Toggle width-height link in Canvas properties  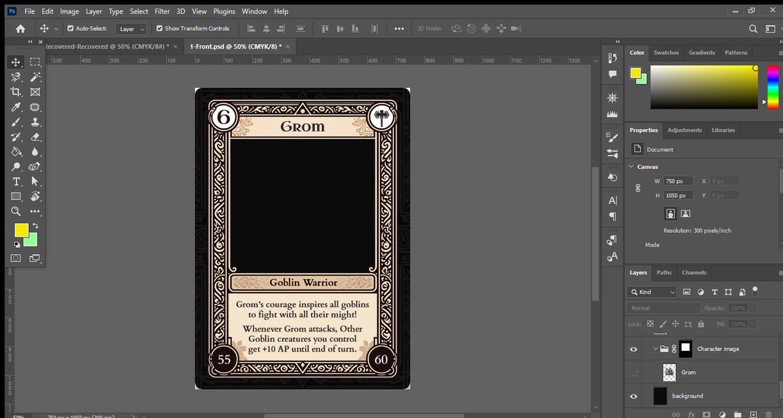point(638,188)
